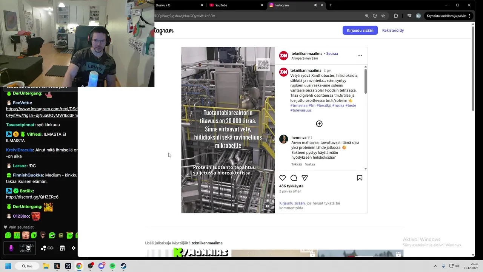Close the YouTube tab
The image size is (483, 272).
(262, 5)
